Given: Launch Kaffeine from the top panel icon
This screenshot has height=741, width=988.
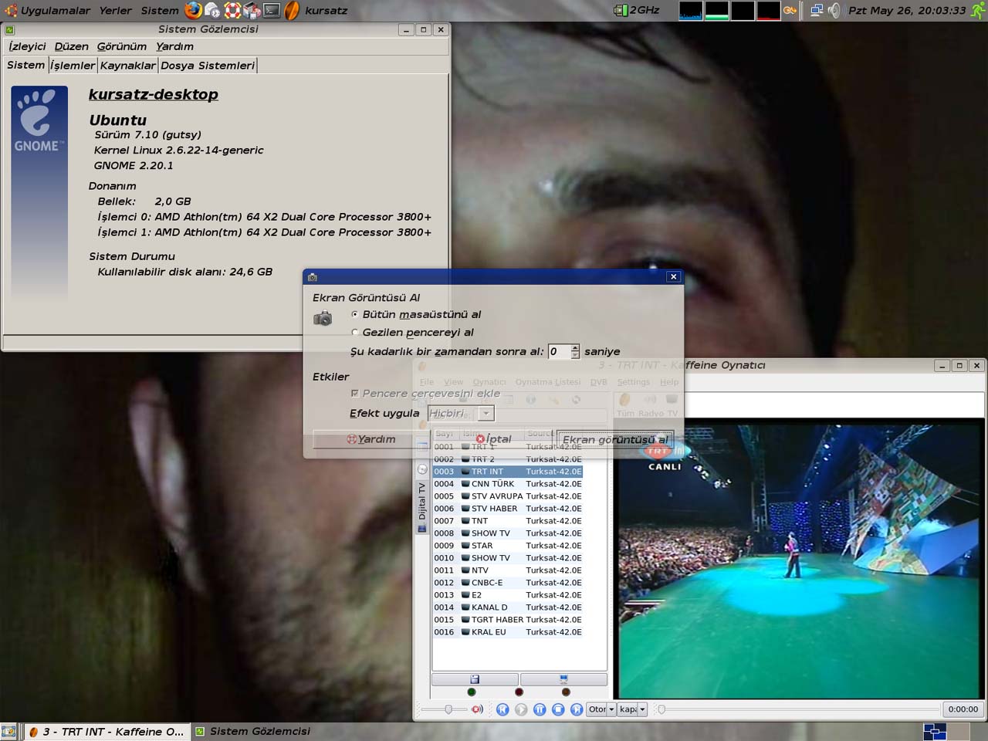Looking at the screenshot, I should (292, 10).
